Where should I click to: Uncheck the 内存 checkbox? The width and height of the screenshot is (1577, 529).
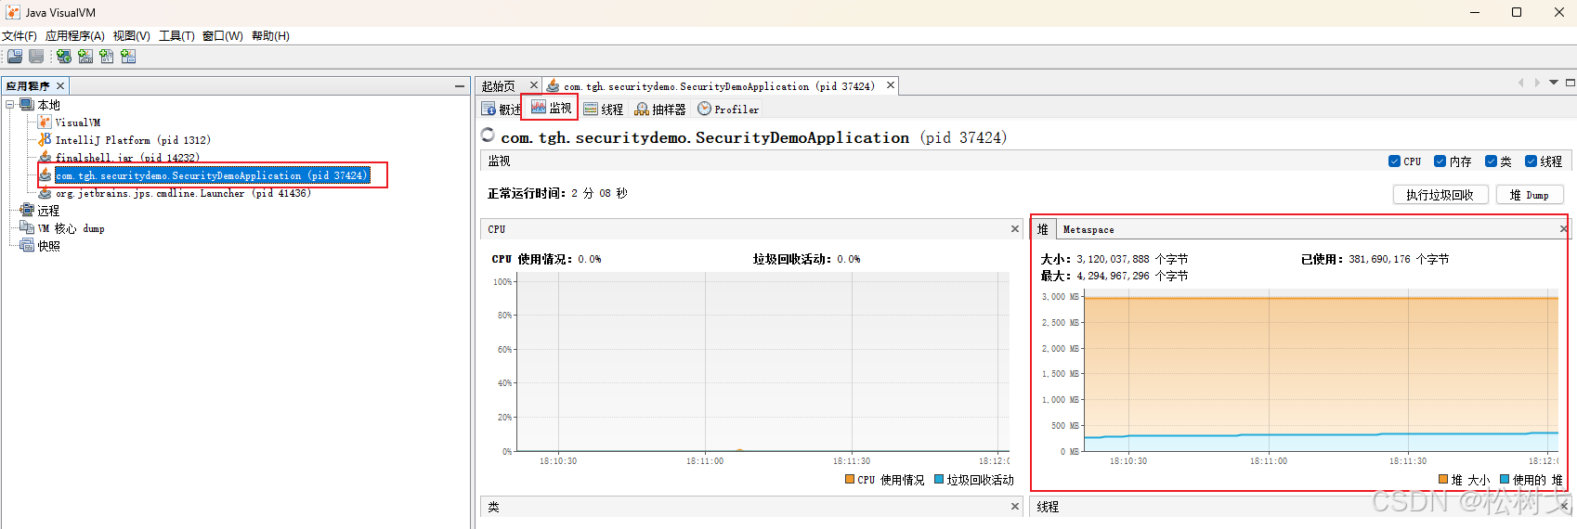tap(1440, 161)
